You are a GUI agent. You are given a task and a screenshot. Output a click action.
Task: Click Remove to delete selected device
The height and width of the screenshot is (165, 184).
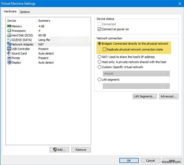coord(81,150)
